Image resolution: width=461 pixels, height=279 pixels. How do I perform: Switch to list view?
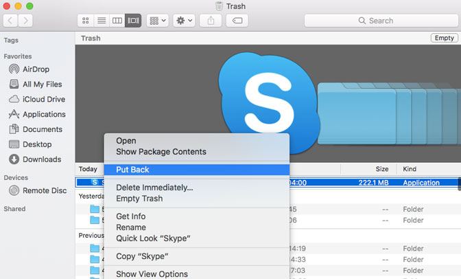click(x=102, y=21)
